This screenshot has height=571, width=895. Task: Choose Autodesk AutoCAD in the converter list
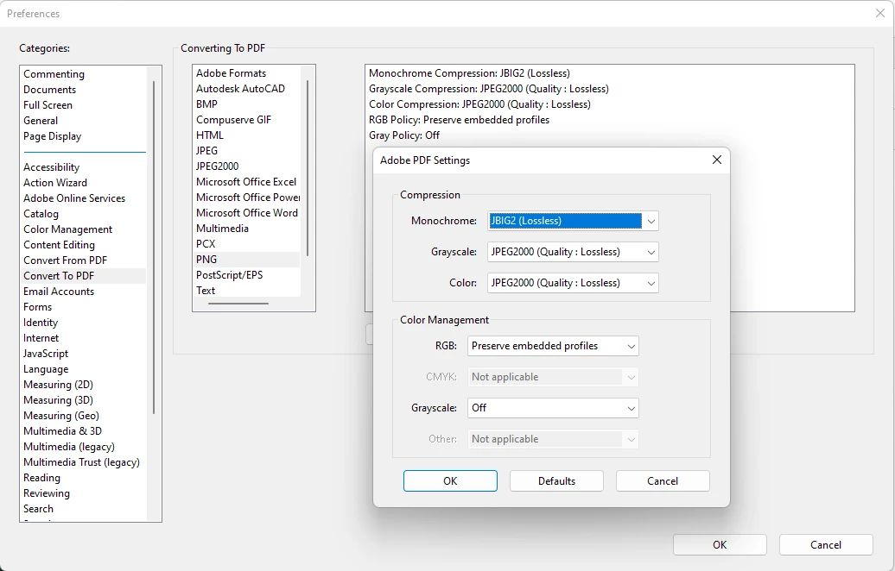click(x=240, y=88)
